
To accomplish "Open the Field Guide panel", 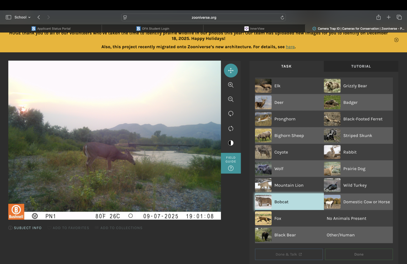I will click(231, 163).
